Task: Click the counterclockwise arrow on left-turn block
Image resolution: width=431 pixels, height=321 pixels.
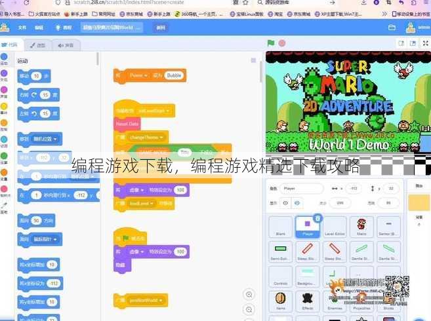Action: pos(34,113)
